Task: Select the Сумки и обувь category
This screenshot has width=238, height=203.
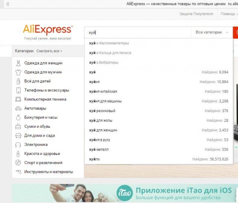Action: [x=37, y=126]
